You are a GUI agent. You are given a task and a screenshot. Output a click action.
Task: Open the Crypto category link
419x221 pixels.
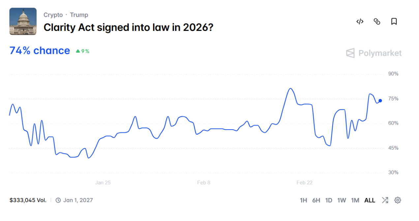click(53, 15)
